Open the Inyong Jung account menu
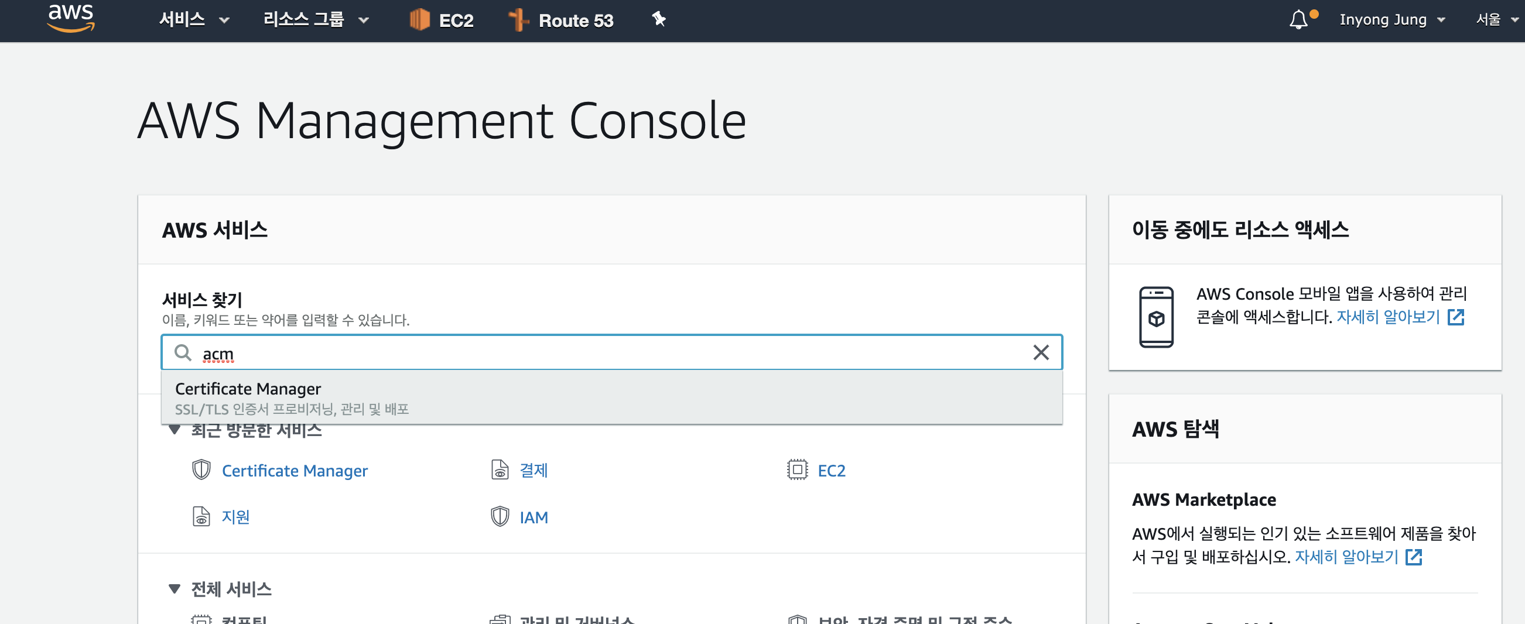 (x=1393, y=19)
